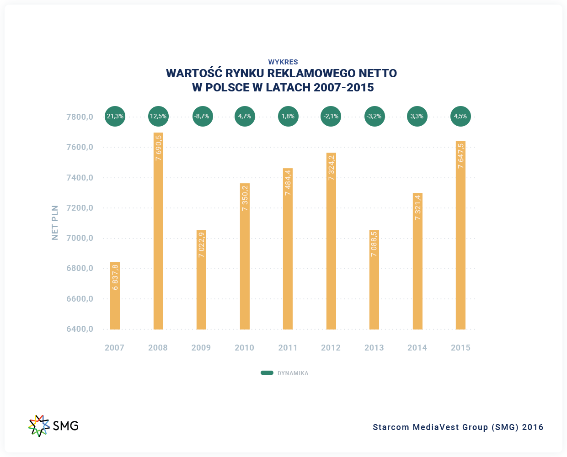Screen dimensions: 567x457
Task: Click the 3,3% green badge
Action: tap(417, 116)
